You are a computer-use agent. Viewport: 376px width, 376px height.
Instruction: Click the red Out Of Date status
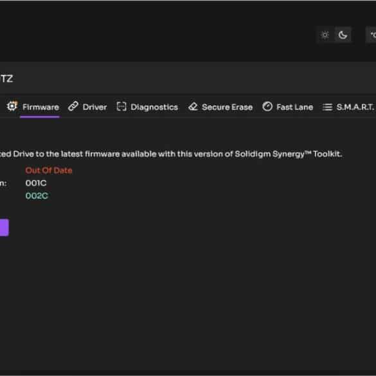pyautogui.click(x=49, y=170)
